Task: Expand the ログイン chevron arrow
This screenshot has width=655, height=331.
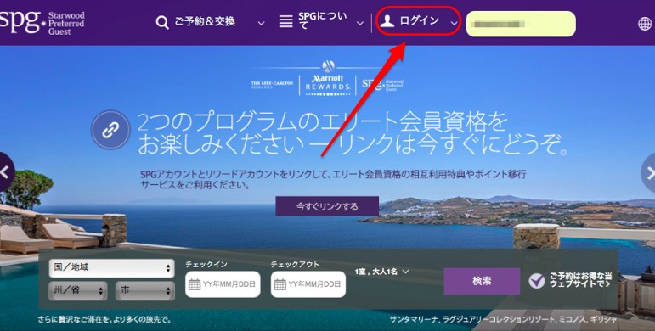Action: (454, 23)
